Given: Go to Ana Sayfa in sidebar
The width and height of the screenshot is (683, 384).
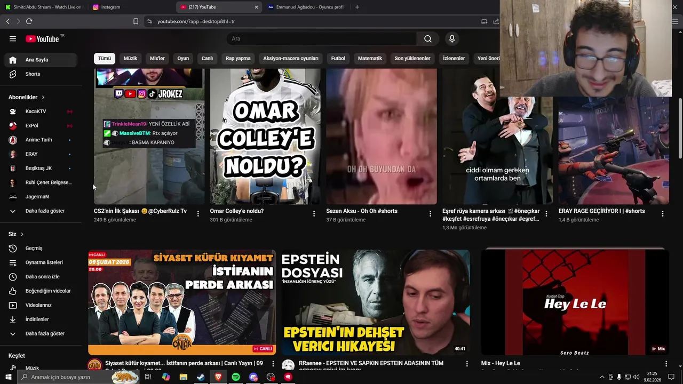Looking at the screenshot, I should [41, 60].
